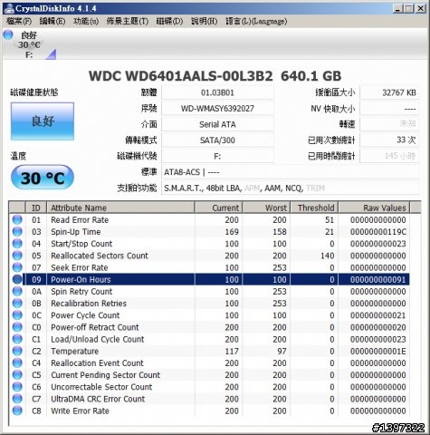Viewport: 430px width, 435px height.
Task: Open the 功能(u) menu
Action: tap(86, 21)
